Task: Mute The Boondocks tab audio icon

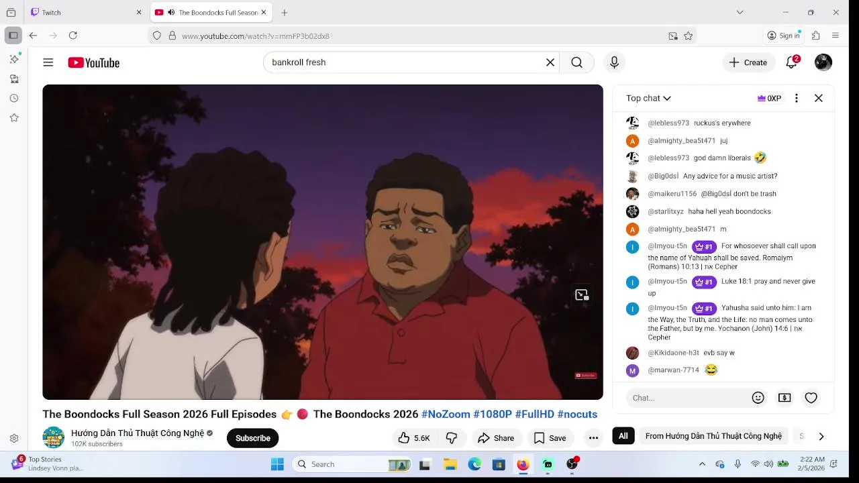Action: (x=171, y=12)
